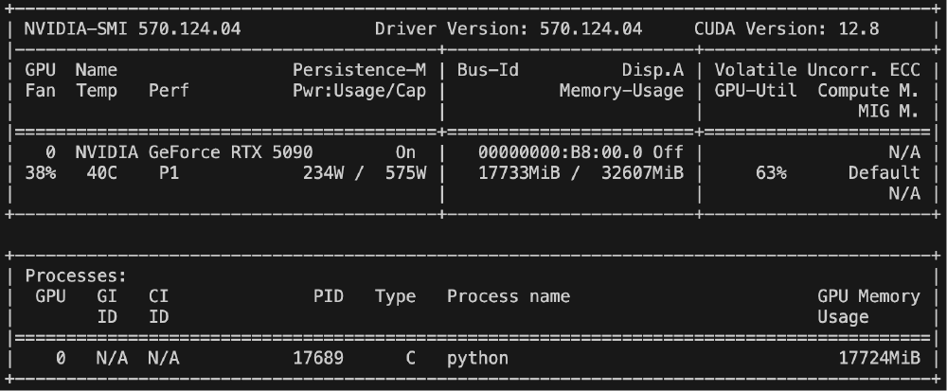Click the fan speed value 38%
Image resolution: width=947 pixels, height=391 pixels.
pos(41,173)
